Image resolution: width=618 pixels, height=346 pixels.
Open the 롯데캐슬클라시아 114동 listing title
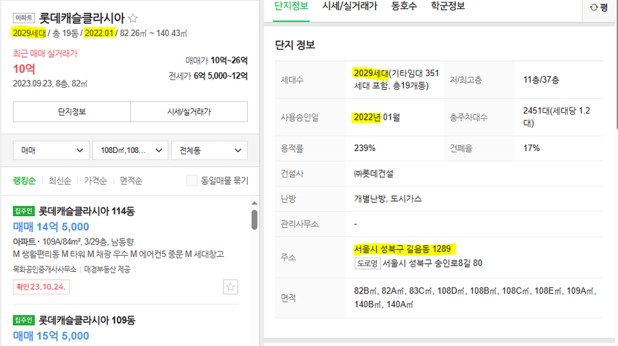tap(87, 211)
